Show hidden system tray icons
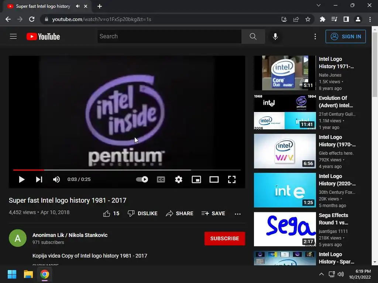The height and width of the screenshot is (283, 378). 322,274
